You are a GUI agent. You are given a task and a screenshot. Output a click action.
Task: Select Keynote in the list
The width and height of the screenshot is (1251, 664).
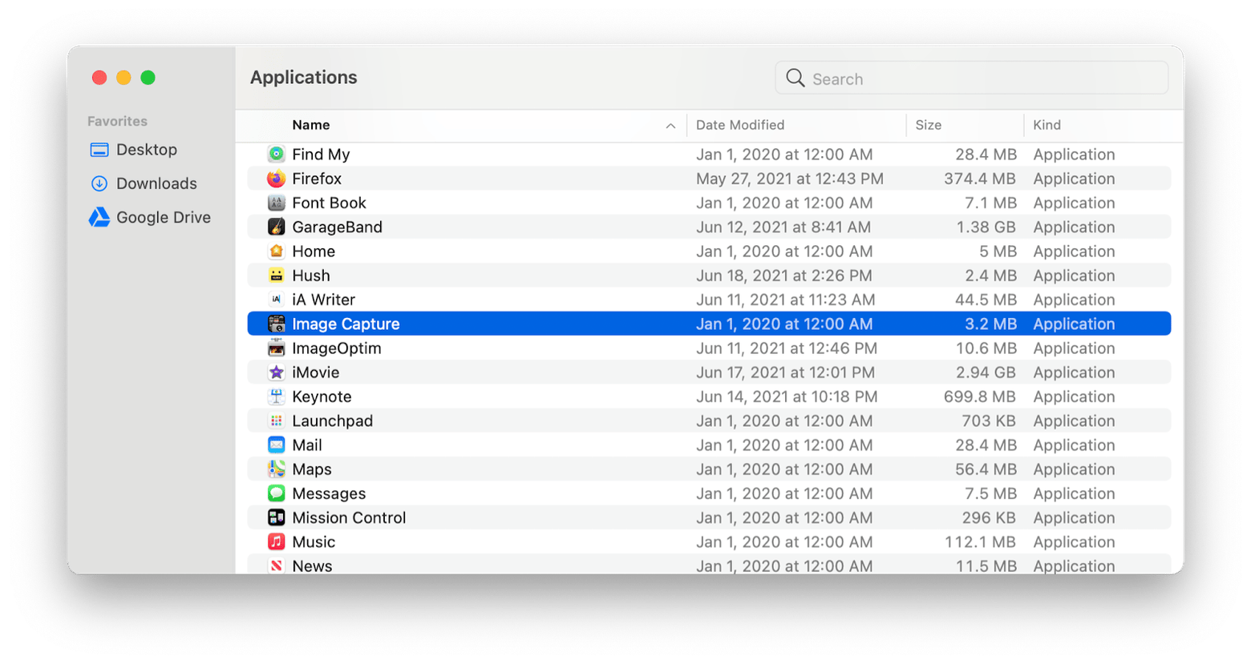click(322, 396)
